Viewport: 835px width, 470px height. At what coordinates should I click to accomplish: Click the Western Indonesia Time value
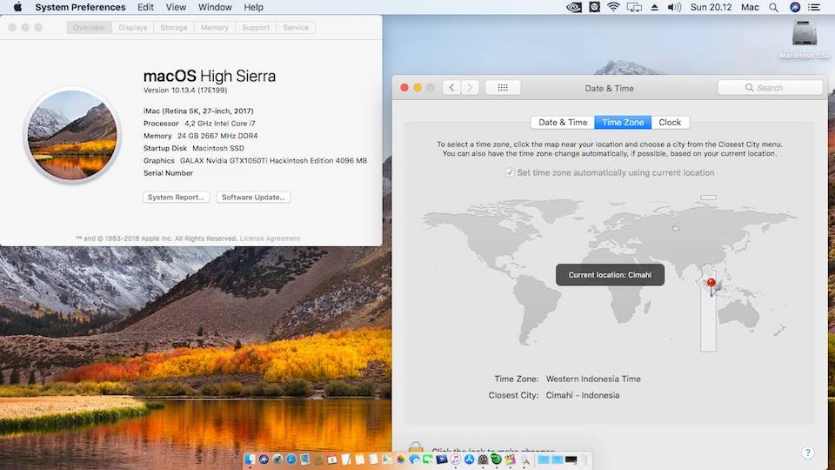tap(593, 379)
